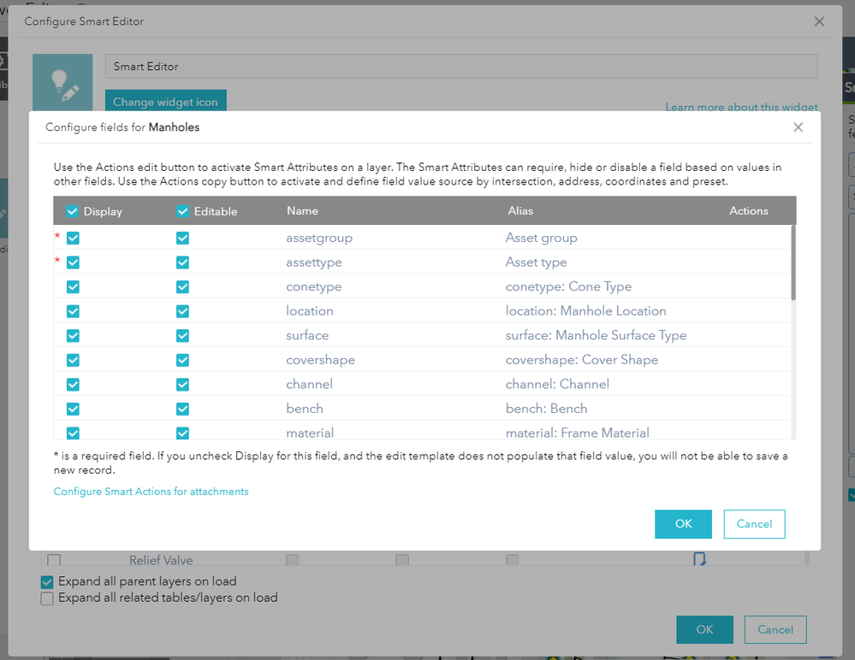Click the Alias column header

click(x=520, y=211)
